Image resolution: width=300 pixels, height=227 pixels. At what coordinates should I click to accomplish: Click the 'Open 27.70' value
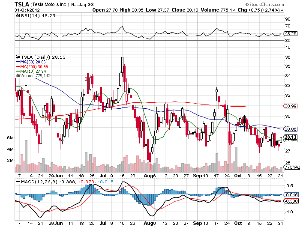tap(105, 10)
